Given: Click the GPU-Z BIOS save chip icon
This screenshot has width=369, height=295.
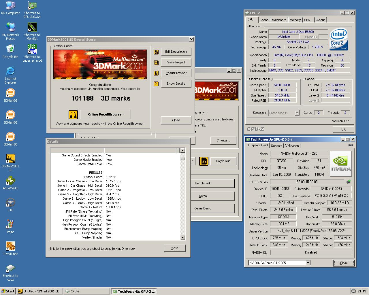Looking at the screenshot, I should pyautogui.click(x=349, y=182).
